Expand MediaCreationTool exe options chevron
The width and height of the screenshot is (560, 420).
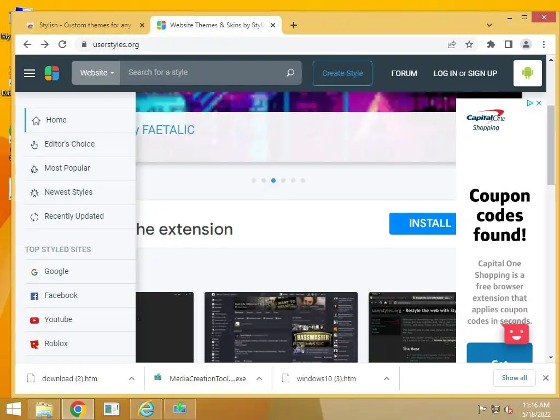tap(259, 378)
